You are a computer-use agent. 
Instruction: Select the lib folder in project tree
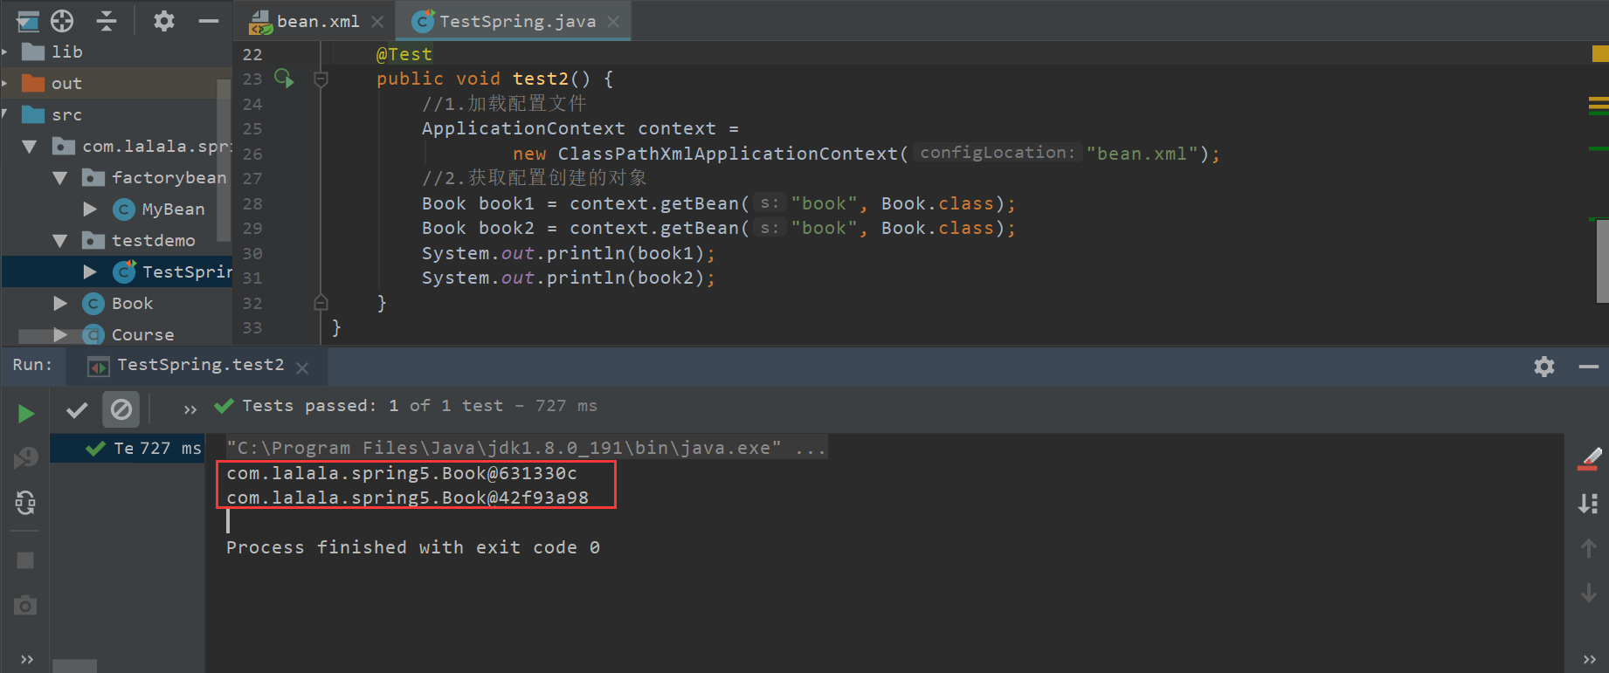[67, 52]
